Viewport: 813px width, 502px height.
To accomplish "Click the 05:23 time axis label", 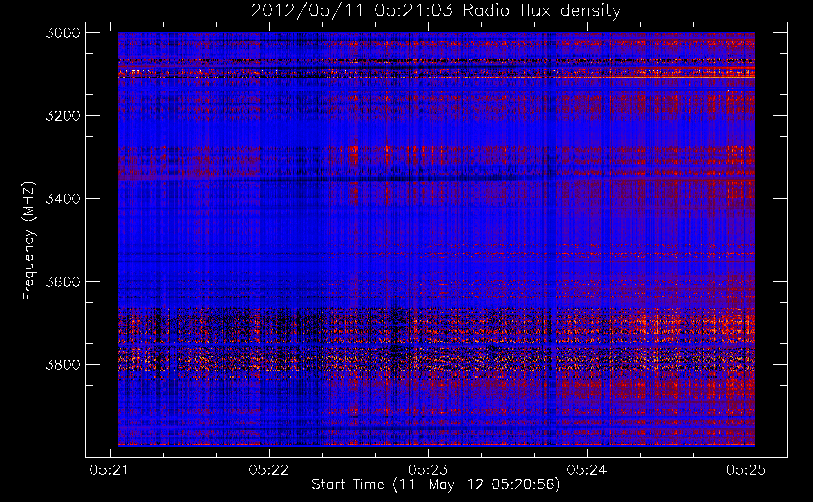I will point(428,470).
